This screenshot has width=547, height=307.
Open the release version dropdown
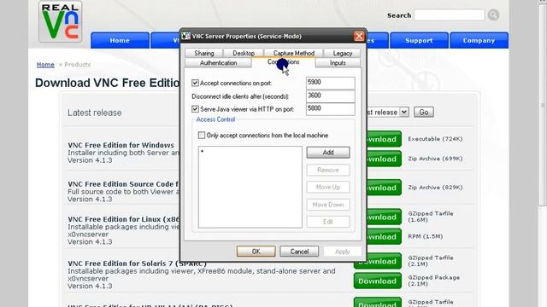click(x=404, y=112)
